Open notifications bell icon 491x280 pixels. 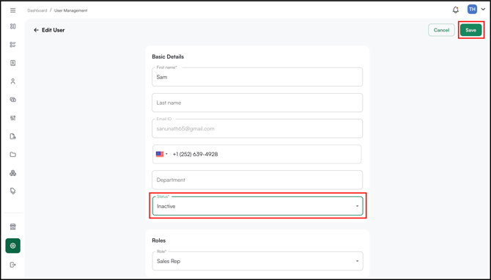point(456,10)
